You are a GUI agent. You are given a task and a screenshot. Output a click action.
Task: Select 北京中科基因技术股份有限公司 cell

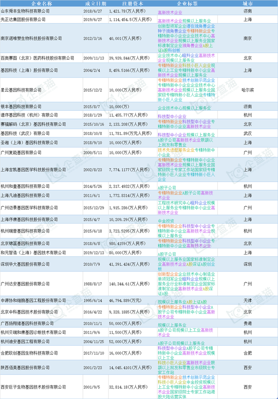click(x=29, y=312)
